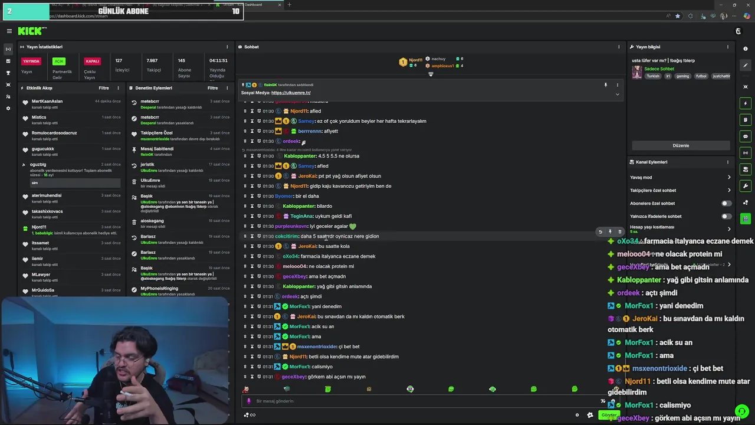
Task: Click amphioxus1 in the chat leaderboard
Action: 443,66
